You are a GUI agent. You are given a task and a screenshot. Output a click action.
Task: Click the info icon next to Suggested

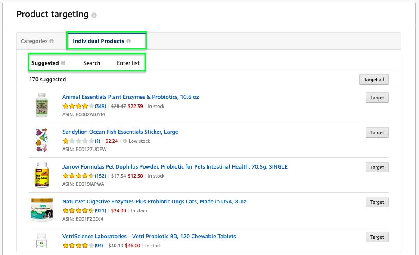point(63,63)
